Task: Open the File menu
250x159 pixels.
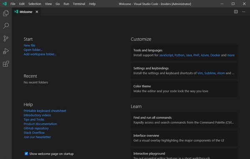Action: click(13, 4)
